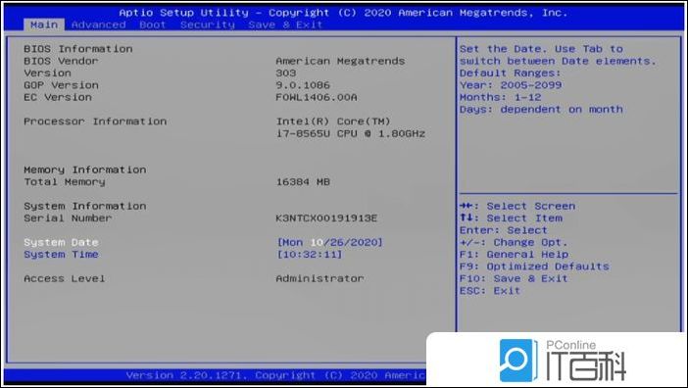The width and height of the screenshot is (688, 388).
Task: Click the EC Version label
Action: (x=58, y=97)
